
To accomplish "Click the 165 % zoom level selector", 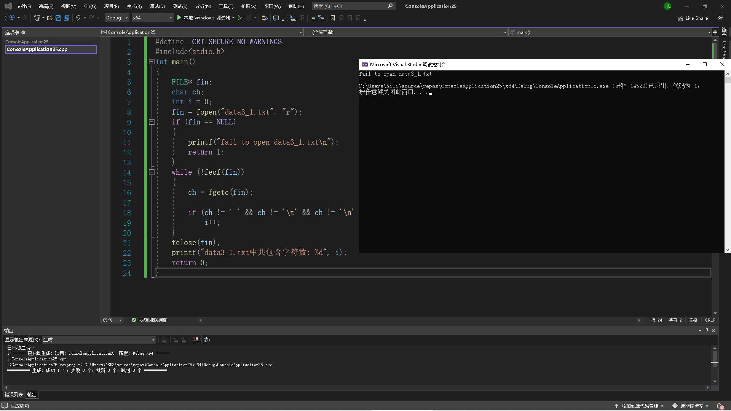I will pyautogui.click(x=111, y=320).
